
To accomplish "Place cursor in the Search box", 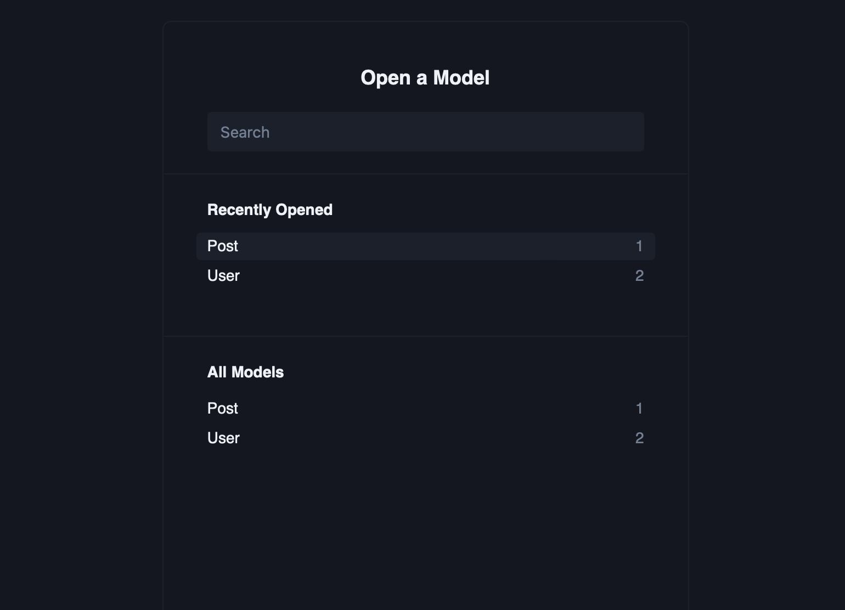I will pos(425,132).
